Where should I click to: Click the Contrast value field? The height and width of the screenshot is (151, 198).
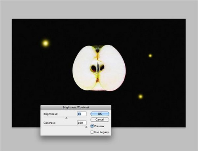coord(82,123)
